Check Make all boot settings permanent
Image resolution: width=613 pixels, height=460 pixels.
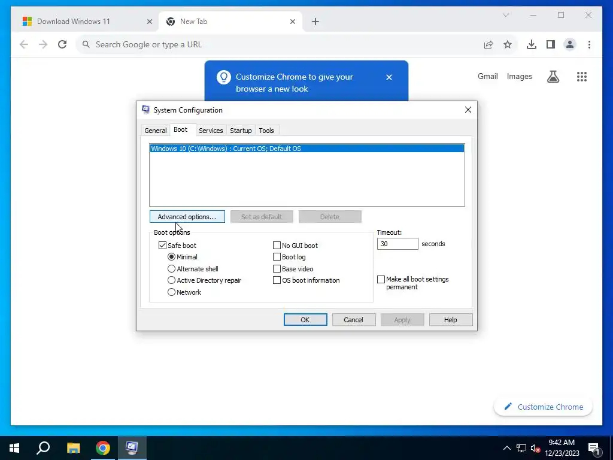click(381, 279)
